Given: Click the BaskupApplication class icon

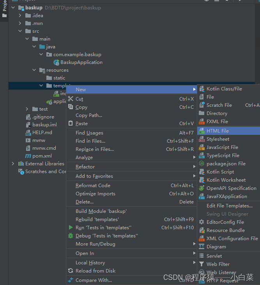Looking at the screenshot, I should pyautogui.click(x=56, y=62).
